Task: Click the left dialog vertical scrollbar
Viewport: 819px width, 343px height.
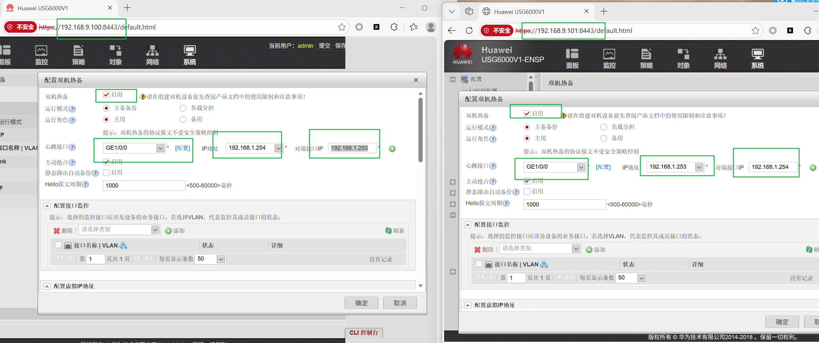Action: coord(420,130)
